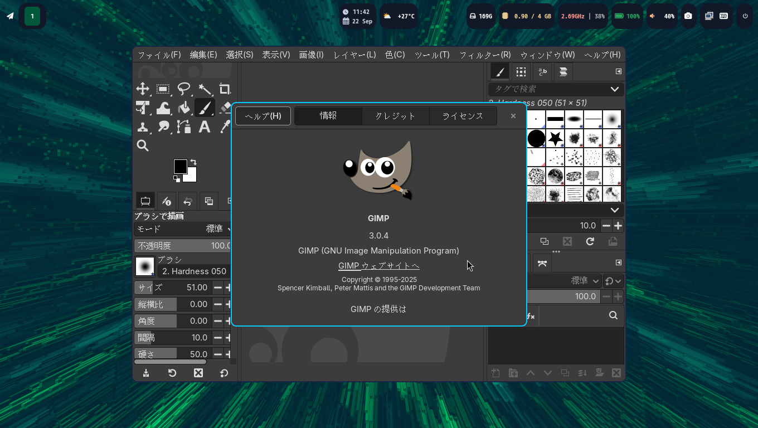Activate the Bucket Fill tool

[184, 108]
